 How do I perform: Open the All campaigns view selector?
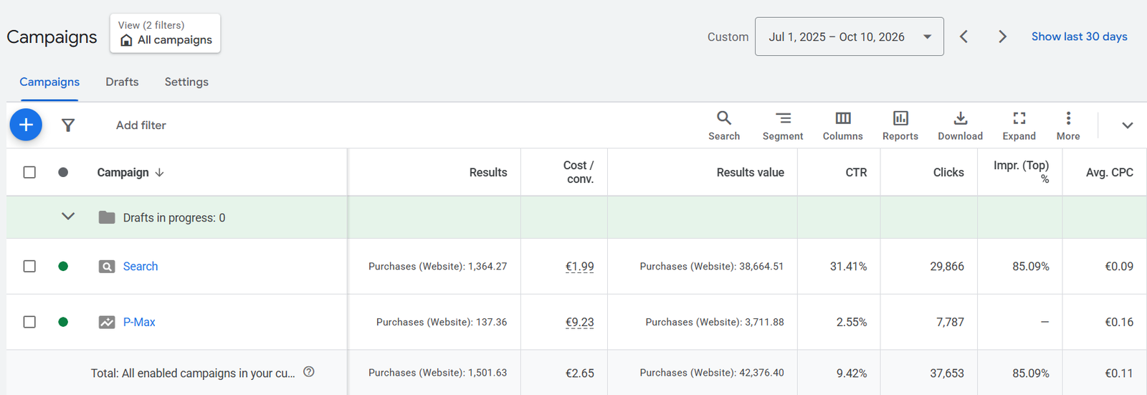pyautogui.click(x=165, y=33)
